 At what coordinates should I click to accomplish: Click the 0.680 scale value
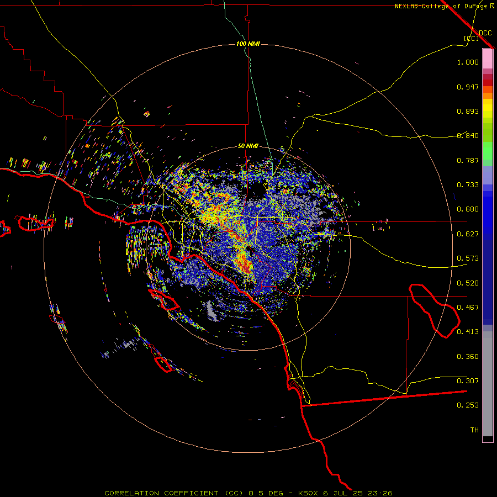pos(468,209)
